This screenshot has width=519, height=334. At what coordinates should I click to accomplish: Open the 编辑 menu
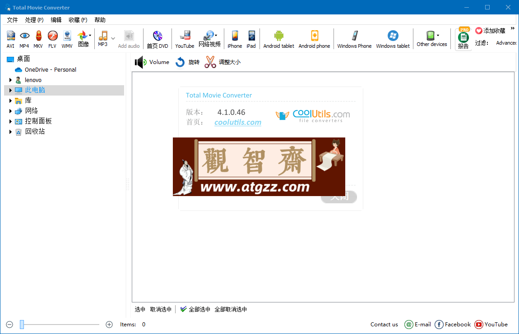click(x=56, y=20)
